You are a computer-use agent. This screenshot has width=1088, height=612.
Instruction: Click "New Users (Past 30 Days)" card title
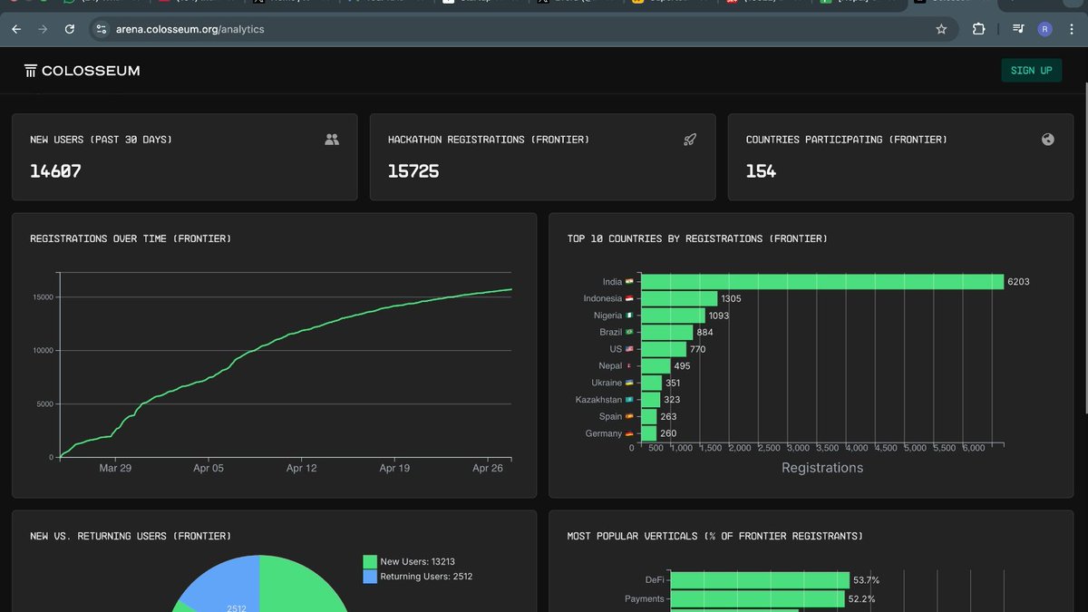click(x=101, y=140)
